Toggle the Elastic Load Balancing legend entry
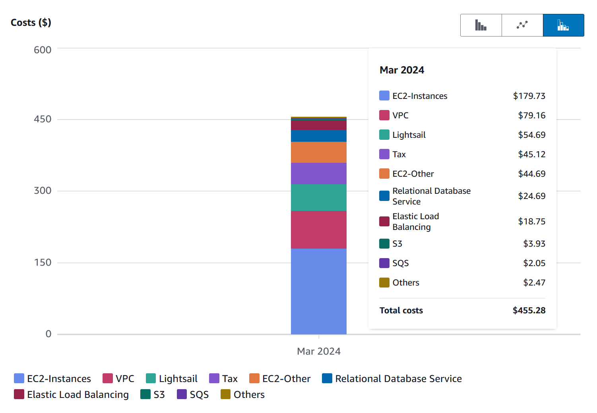597x413 pixels. (72, 394)
